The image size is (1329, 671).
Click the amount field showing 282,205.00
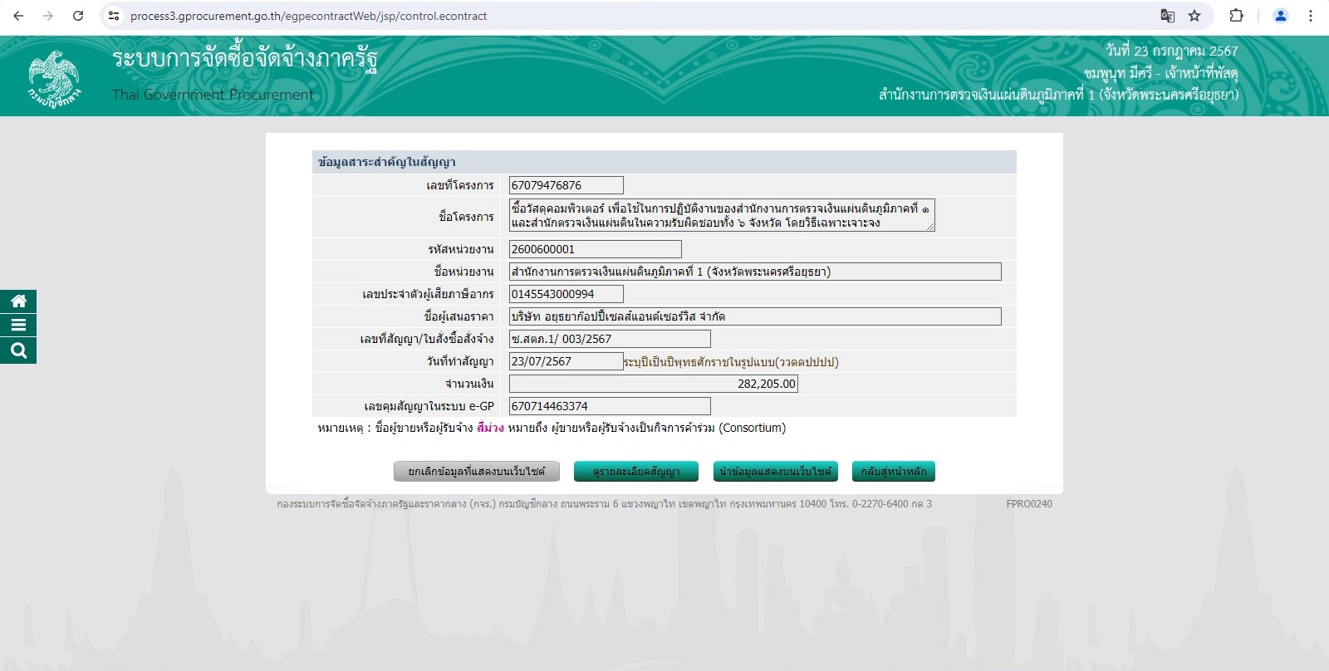coord(654,384)
